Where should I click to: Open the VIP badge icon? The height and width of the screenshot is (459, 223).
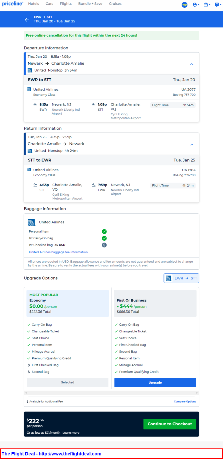point(184,5)
